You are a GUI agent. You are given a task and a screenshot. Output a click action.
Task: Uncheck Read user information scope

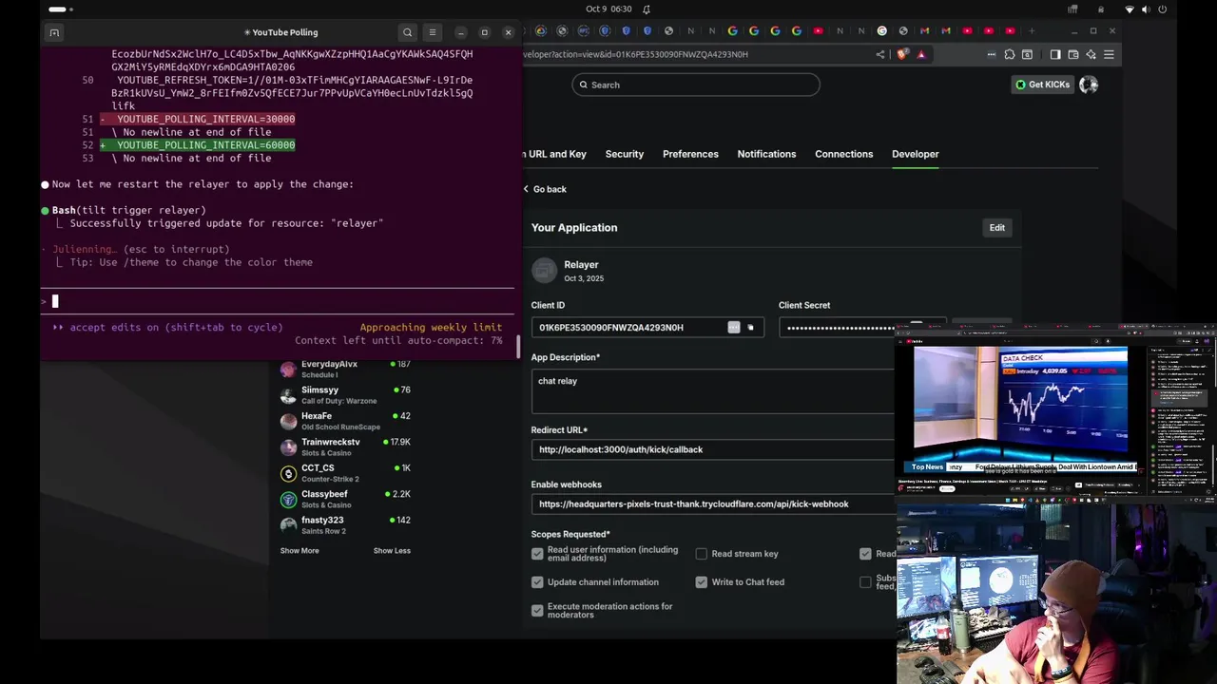click(x=537, y=554)
